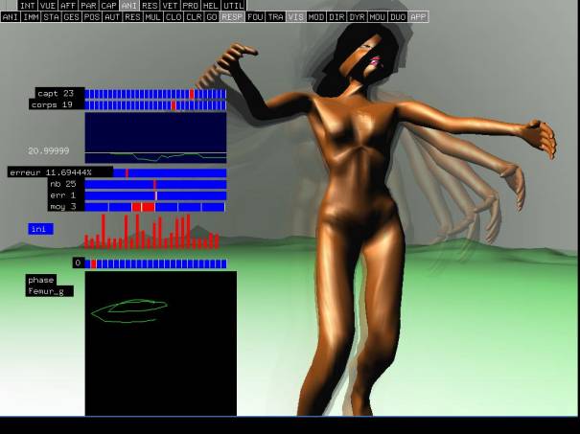Image resolution: width=580 pixels, height=434 pixels.
Task: Click the FOU toolbar item
Action: click(255, 17)
